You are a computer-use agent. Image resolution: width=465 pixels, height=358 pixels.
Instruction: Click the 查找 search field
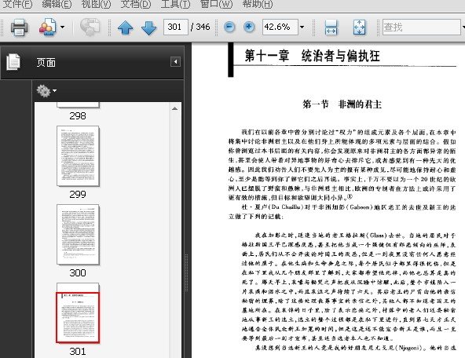tap(421, 27)
